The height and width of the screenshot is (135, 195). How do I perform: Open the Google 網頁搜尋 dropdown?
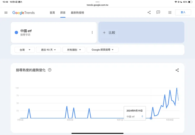click(x=103, y=50)
